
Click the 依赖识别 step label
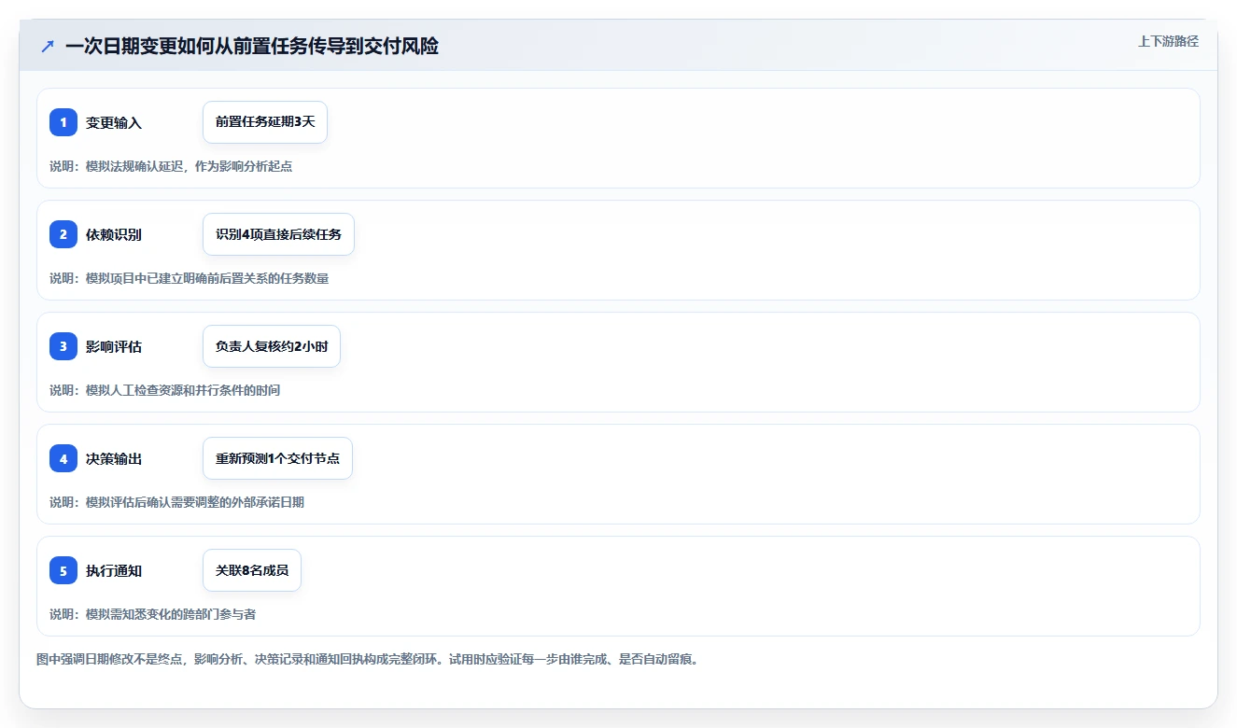pos(114,235)
